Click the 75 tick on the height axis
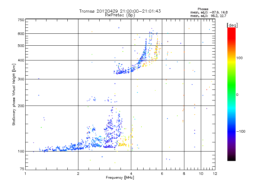 (x=22, y=170)
